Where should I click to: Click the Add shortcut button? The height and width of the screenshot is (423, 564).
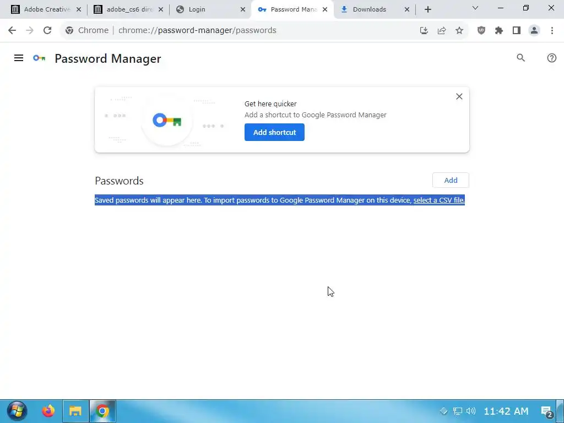(274, 132)
